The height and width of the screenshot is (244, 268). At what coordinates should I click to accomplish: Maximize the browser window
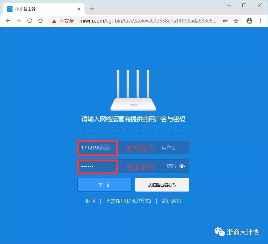[244, 5]
